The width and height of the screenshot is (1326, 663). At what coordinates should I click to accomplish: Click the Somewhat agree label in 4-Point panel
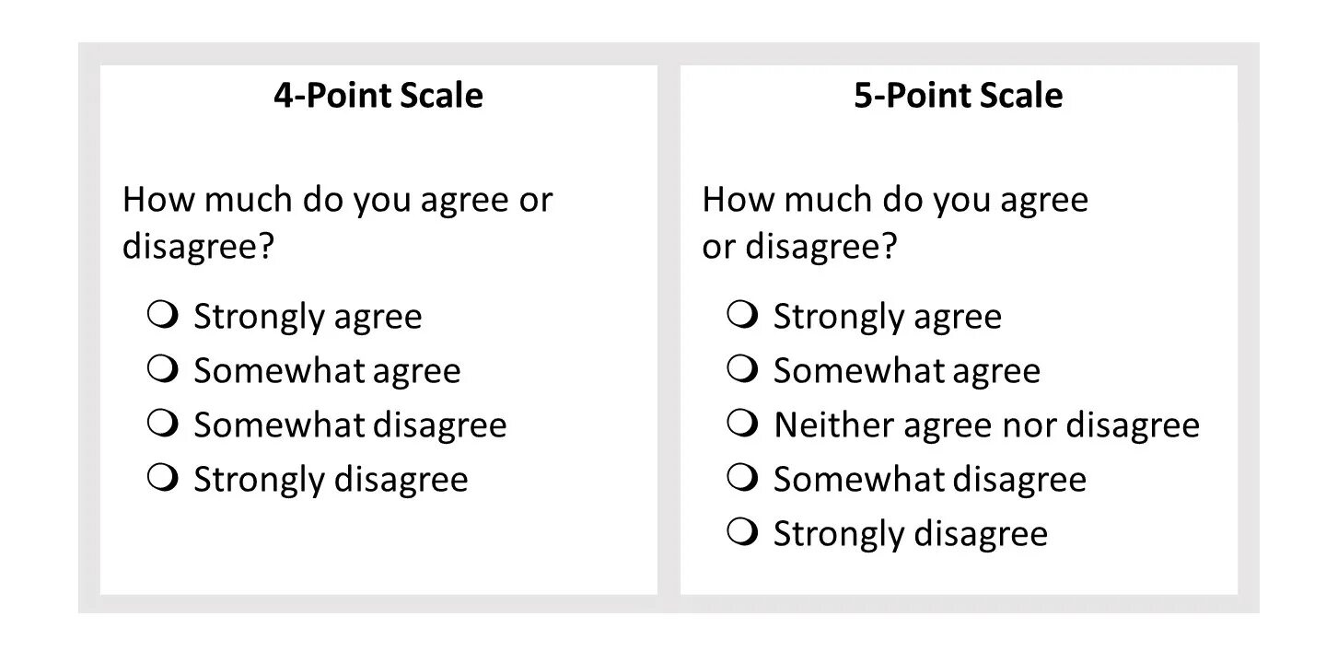[x=327, y=372]
